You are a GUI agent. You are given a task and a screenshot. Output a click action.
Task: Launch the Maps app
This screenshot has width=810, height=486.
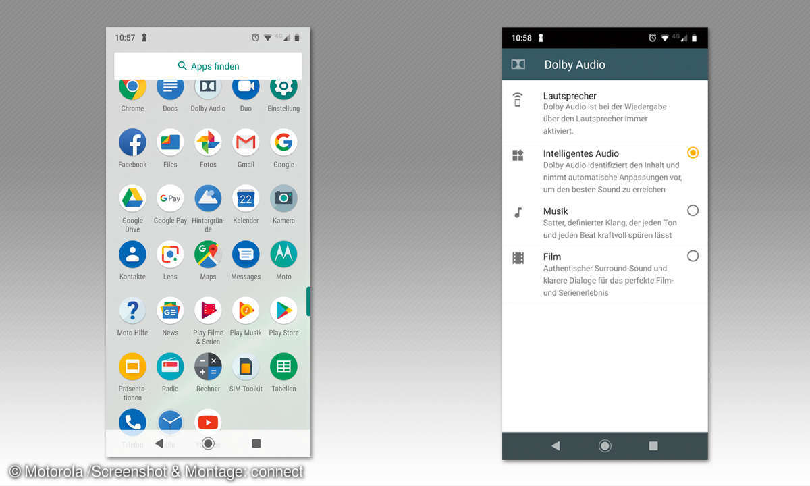[208, 254]
